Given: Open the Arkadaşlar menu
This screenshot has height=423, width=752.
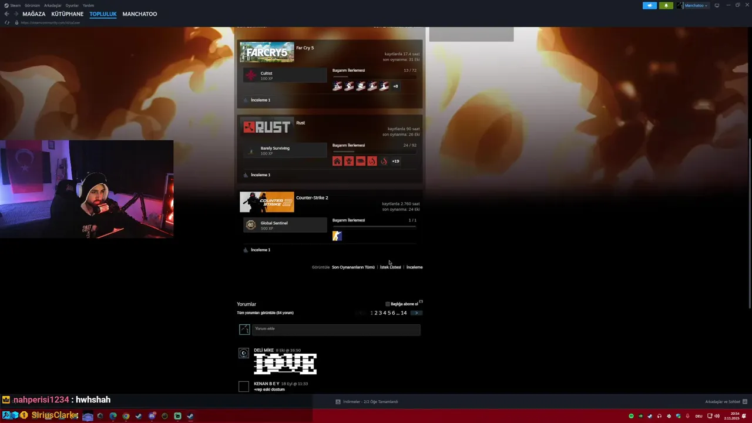Looking at the screenshot, I should [53, 5].
